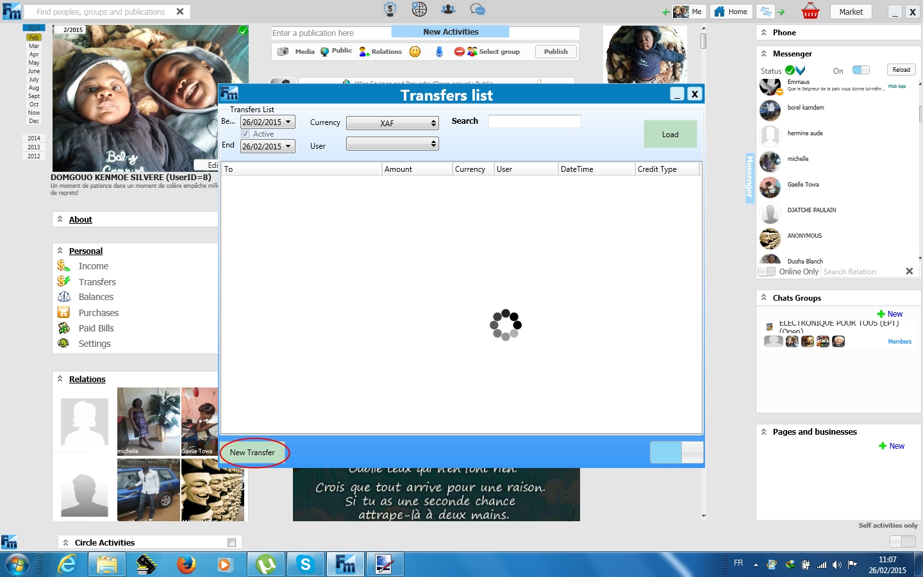Click the Load button
This screenshot has width=923, height=577.
(670, 135)
